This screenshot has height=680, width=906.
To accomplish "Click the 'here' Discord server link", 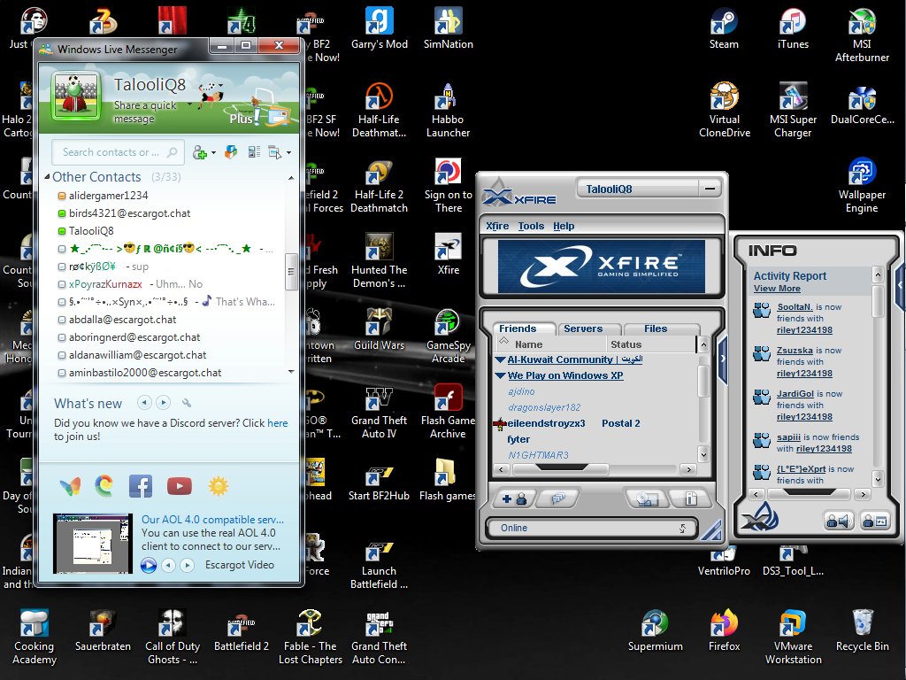I will (x=278, y=423).
